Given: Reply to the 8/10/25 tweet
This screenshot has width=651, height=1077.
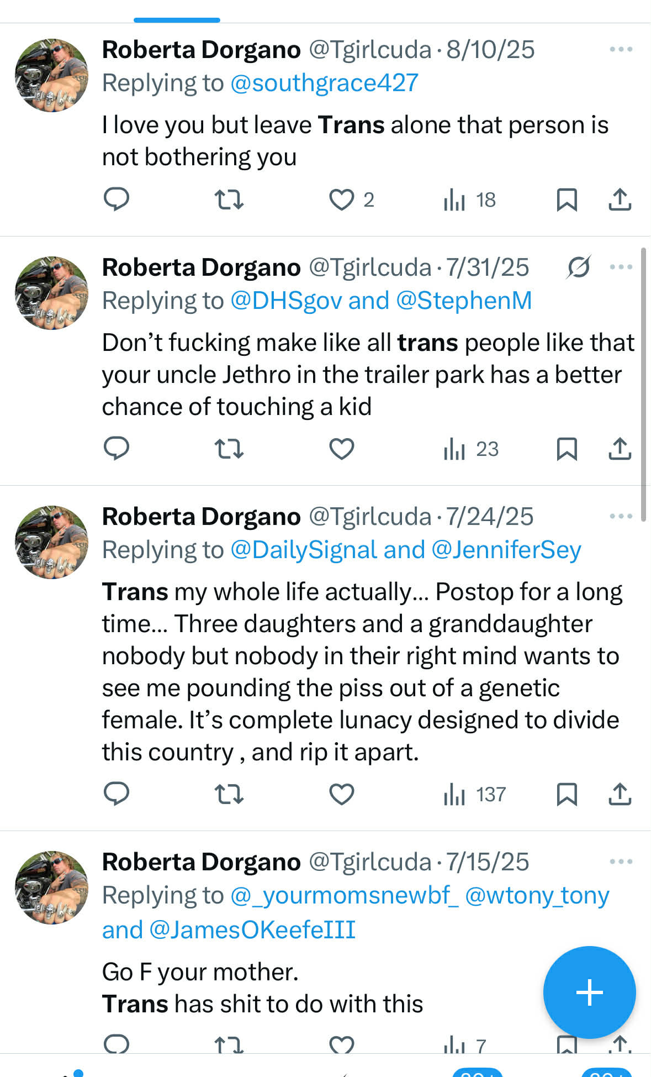Looking at the screenshot, I should tap(117, 199).
